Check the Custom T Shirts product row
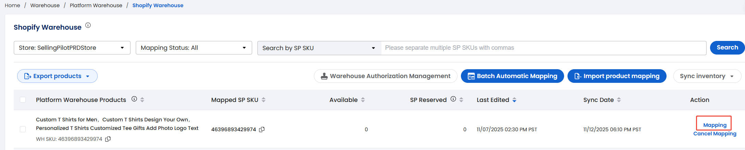 (x=23, y=129)
